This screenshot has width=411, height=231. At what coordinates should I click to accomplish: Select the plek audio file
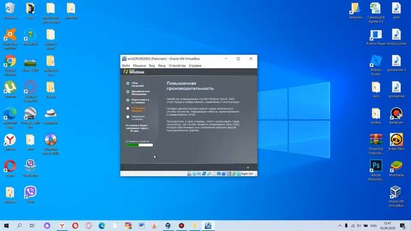tap(396, 11)
